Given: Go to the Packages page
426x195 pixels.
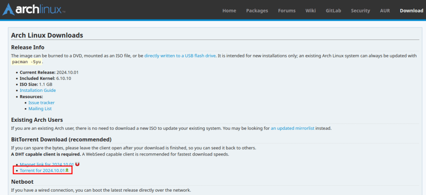Looking at the screenshot, I should tap(257, 10).
